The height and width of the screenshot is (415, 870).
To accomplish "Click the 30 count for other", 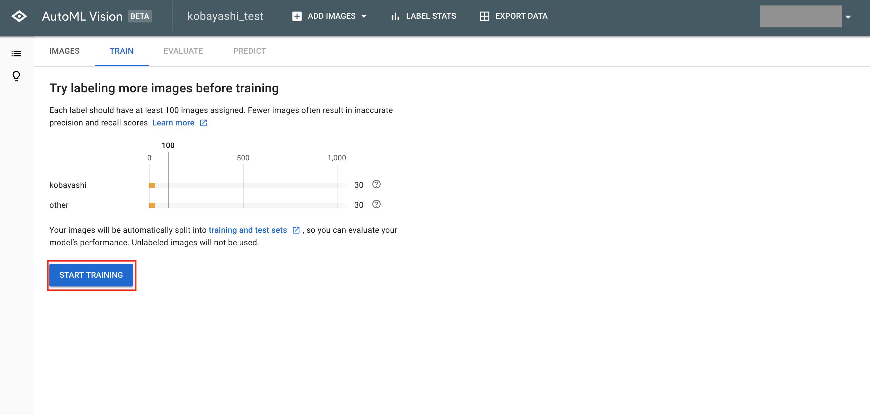I will [359, 205].
